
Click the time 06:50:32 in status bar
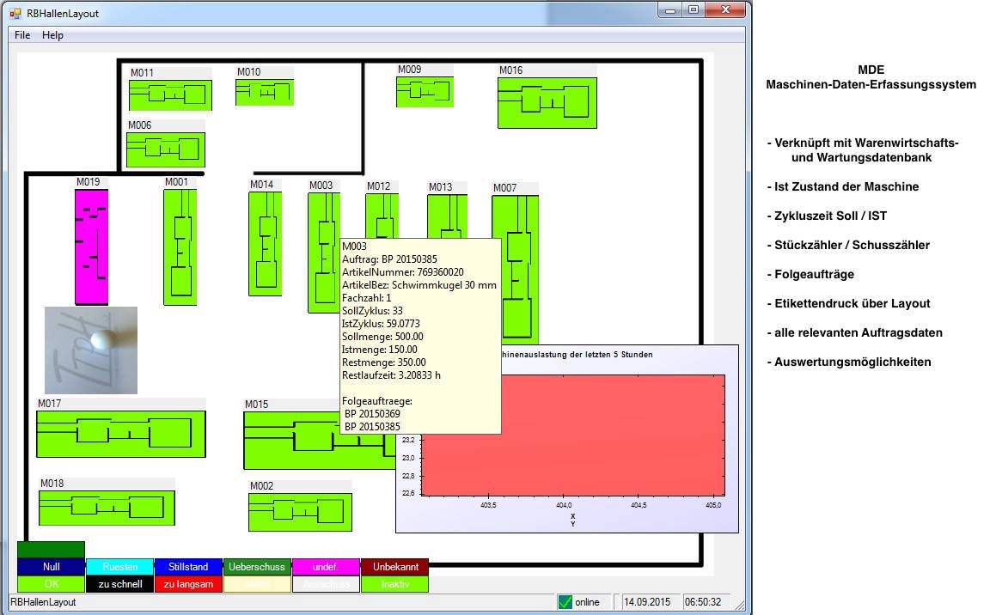[x=703, y=602]
